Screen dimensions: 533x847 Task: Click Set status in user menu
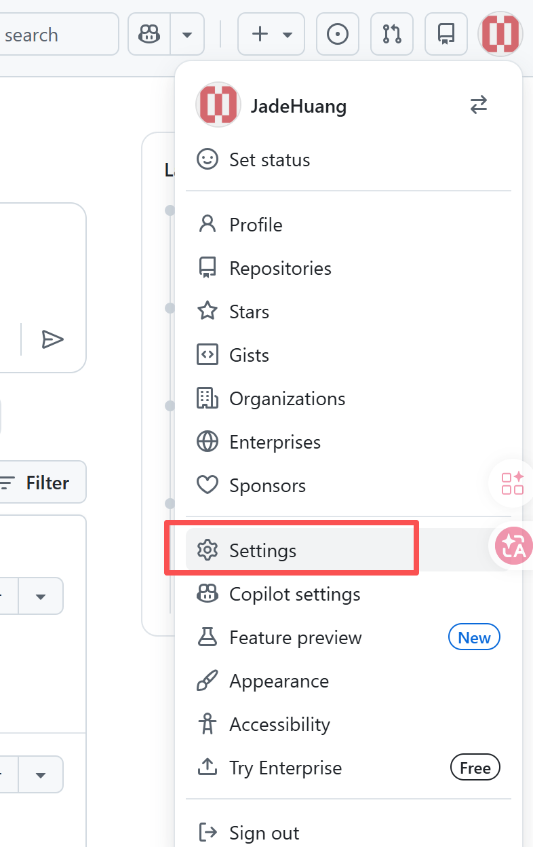tap(269, 160)
